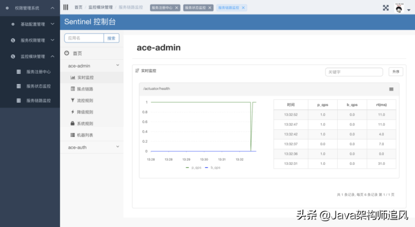415x227 pixels.
Task: Close the 服务状态监控 tab
Action: pos(210,7)
